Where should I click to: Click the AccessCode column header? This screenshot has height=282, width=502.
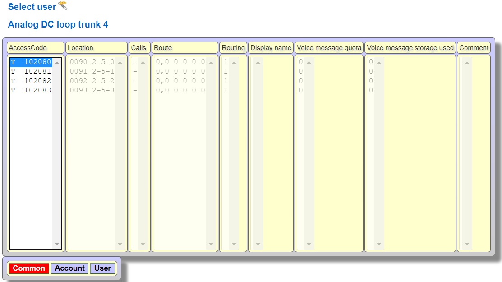coord(35,48)
